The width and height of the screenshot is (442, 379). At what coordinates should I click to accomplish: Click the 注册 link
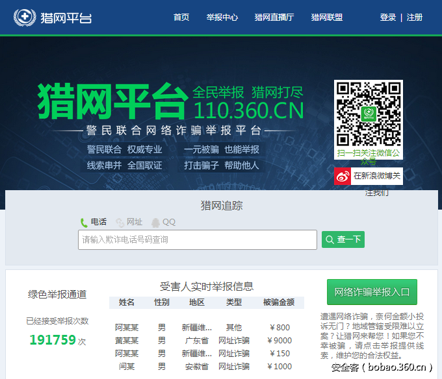(415, 18)
